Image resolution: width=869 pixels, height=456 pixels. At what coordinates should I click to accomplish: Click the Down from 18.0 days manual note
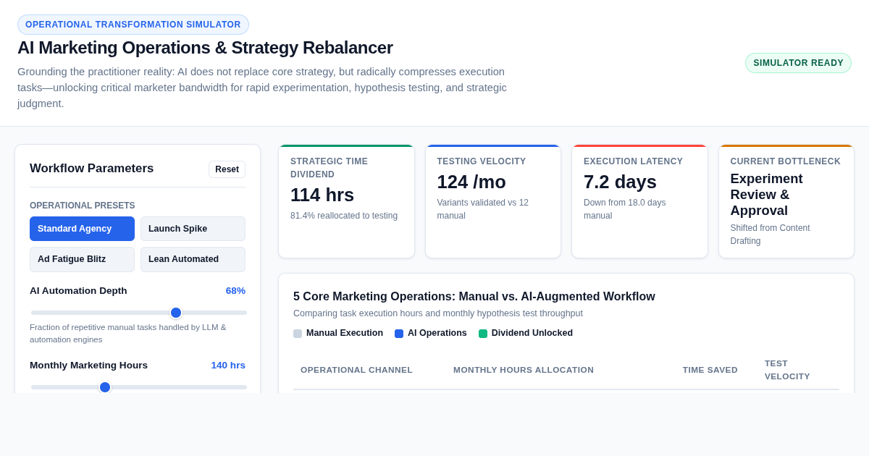tap(625, 209)
